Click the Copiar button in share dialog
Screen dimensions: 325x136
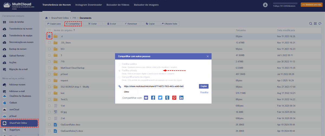(x=204, y=86)
